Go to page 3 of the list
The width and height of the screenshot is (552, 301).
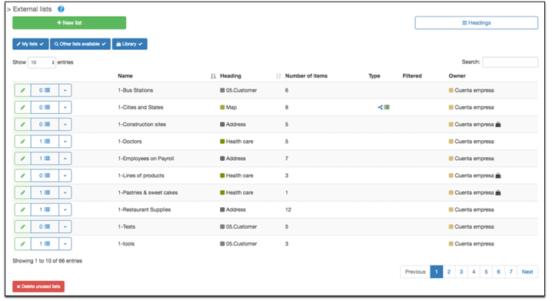click(461, 272)
